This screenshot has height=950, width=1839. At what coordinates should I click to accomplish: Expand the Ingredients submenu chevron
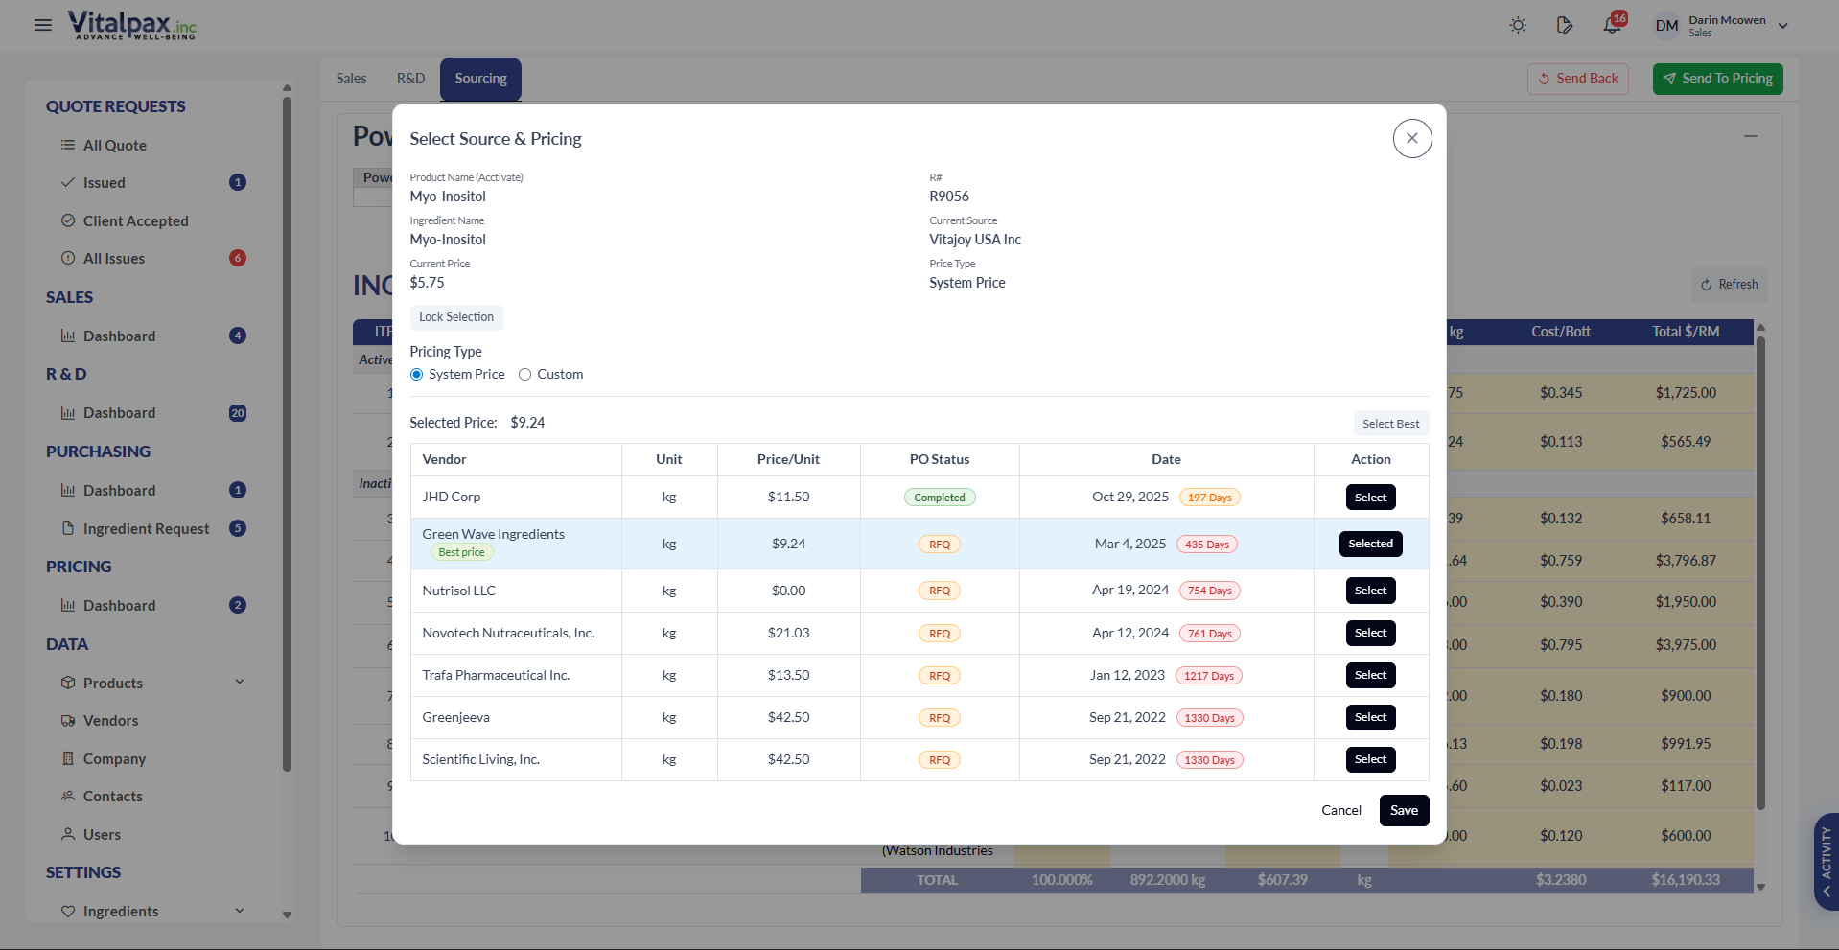tap(240, 910)
